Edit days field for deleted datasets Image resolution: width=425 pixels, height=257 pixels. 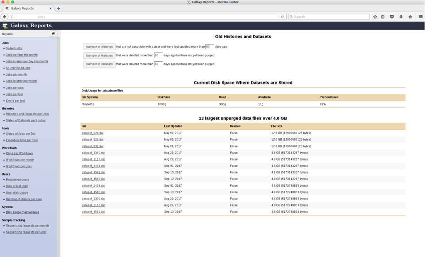pos(158,64)
